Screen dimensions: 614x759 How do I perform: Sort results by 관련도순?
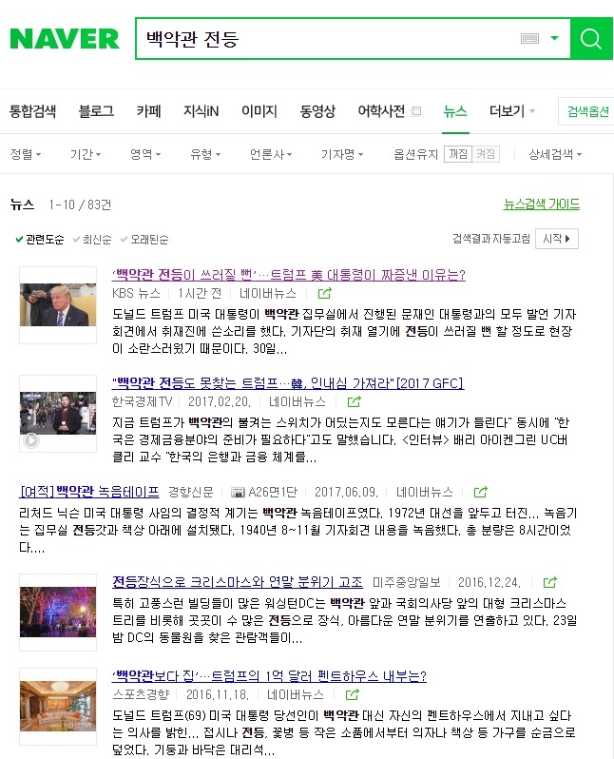40,239
